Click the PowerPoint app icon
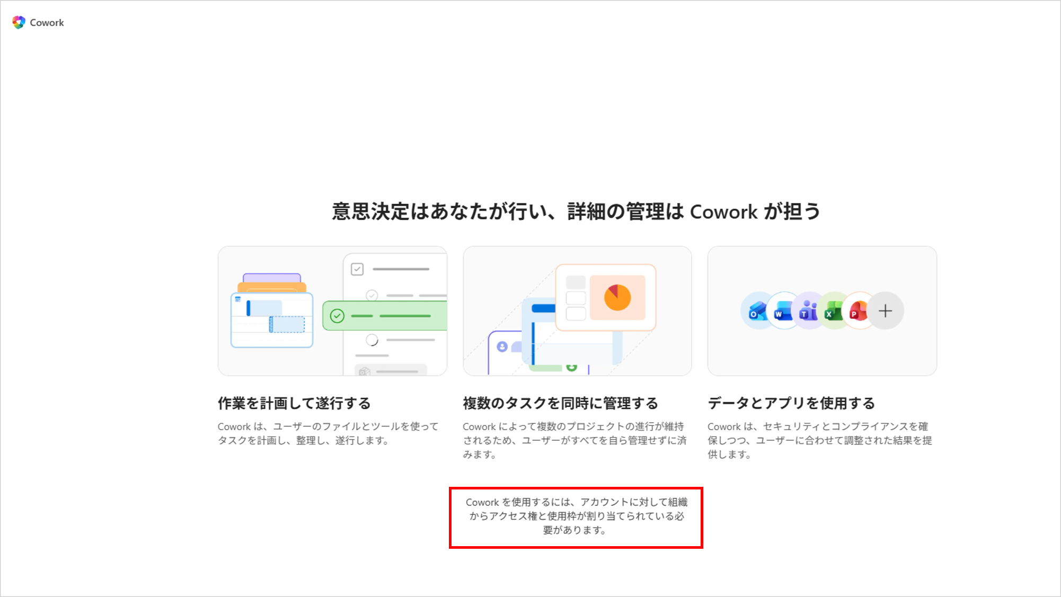This screenshot has height=597, width=1061. click(x=859, y=311)
